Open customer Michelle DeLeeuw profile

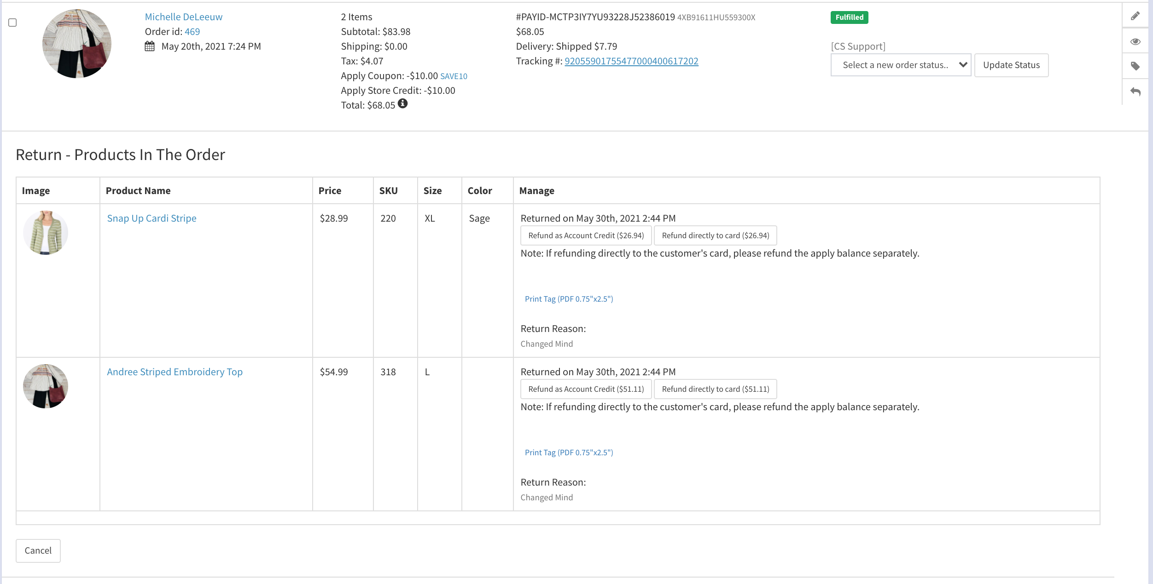[x=183, y=17]
